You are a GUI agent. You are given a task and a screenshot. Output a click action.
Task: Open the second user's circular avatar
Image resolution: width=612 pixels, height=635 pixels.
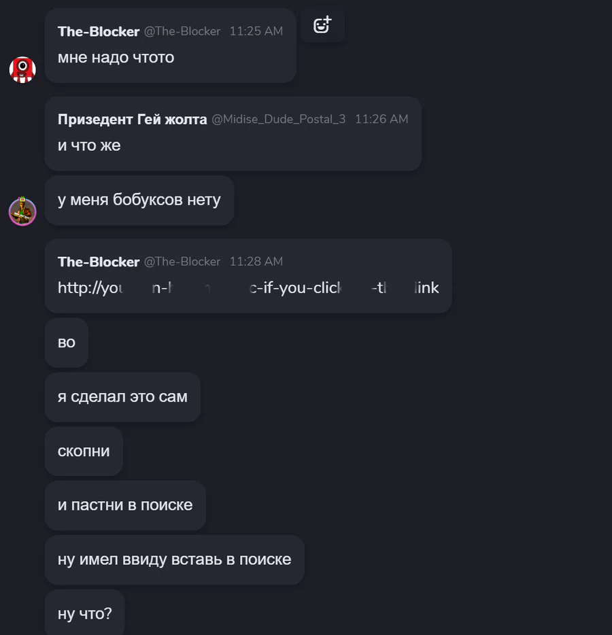22,211
